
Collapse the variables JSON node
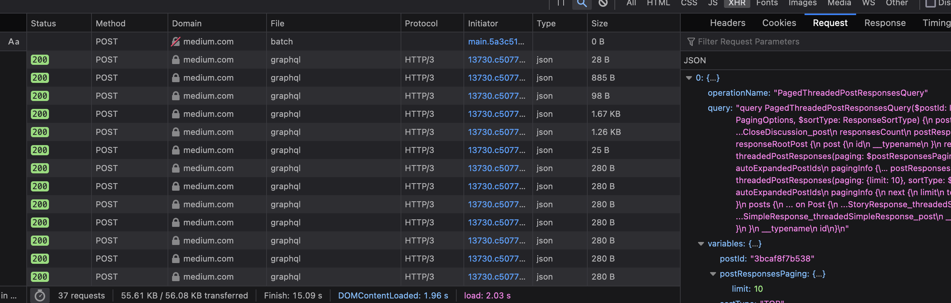pyautogui.click(x=701, y=244)
